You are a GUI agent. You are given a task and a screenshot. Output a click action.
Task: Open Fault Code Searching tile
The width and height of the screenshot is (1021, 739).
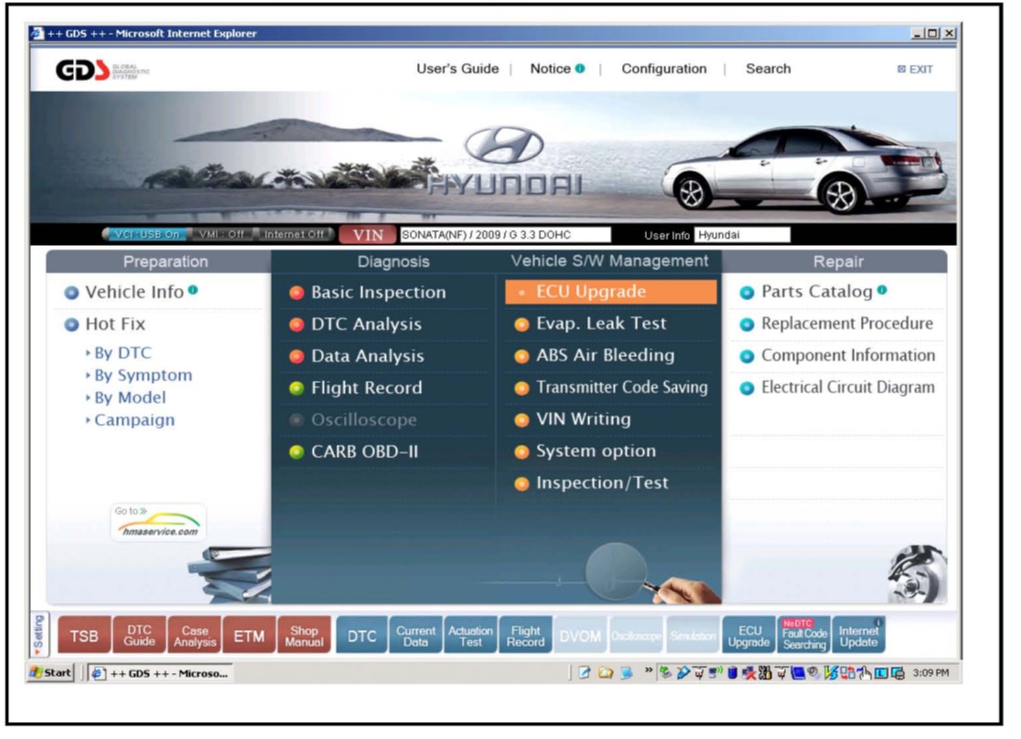[x=804, y=636]
